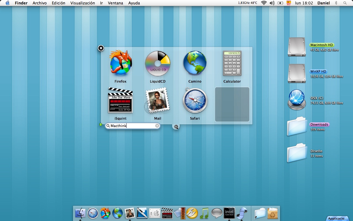Select the WinXP HD drive
This screenshot has height=221, width=353.
pos(296,73)
